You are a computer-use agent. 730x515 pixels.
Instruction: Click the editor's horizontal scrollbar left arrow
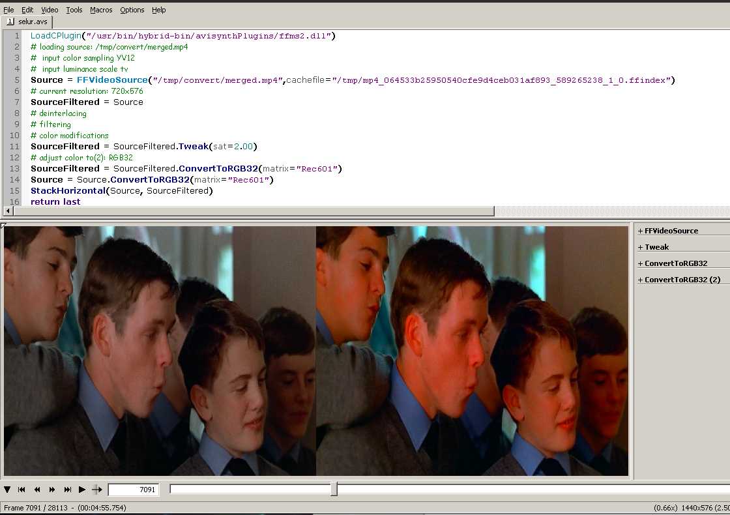click(x=8, y=211)
